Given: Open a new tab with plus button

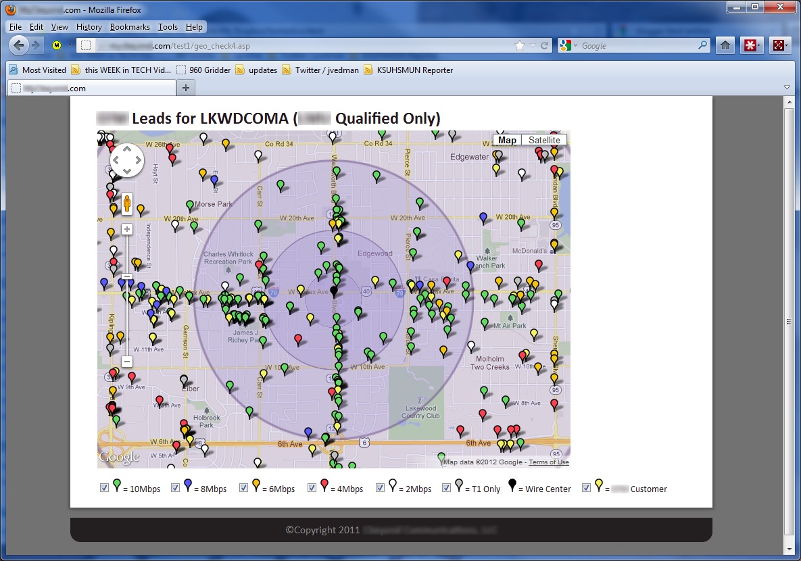Looking at the screenshot, I should pyautogui.click(x=186, y=88).
